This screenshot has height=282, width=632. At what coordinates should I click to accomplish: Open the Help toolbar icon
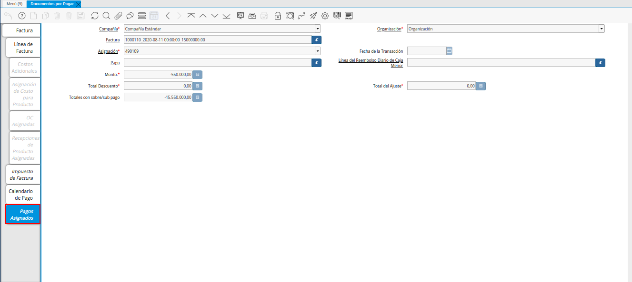pyautogui.click(x=21, y=16)
